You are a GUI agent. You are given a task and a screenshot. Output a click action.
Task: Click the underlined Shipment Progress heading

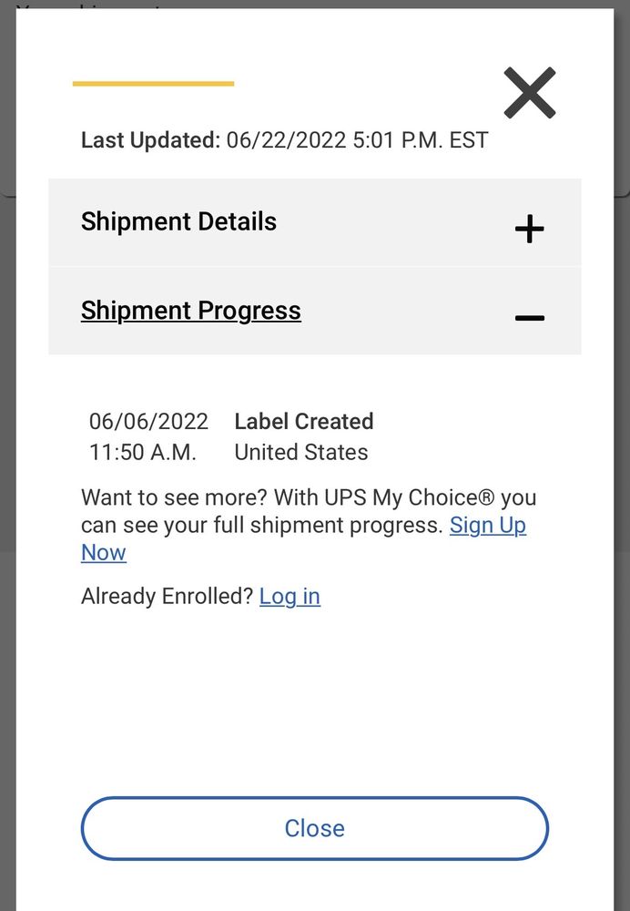pos(190,311)
